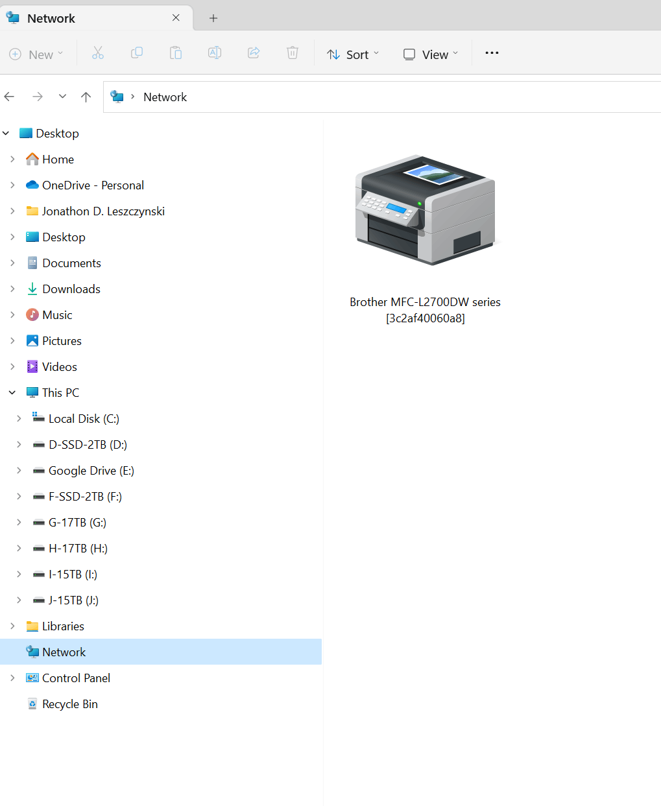Open the New dropdown button
The image size is (661, 806).
click(x=37, y=54)
